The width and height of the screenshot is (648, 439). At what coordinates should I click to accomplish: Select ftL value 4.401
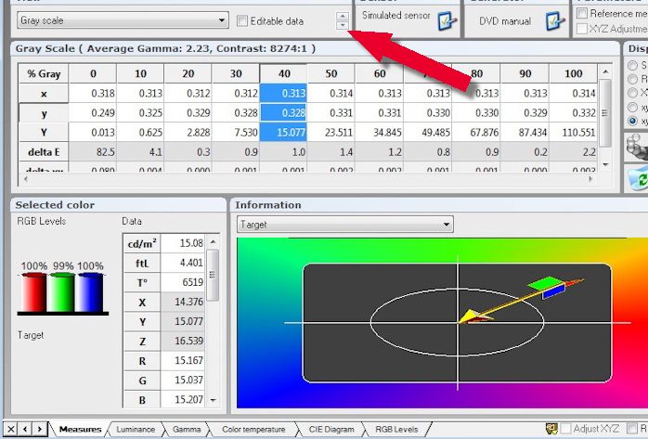[x=183, y=263]
